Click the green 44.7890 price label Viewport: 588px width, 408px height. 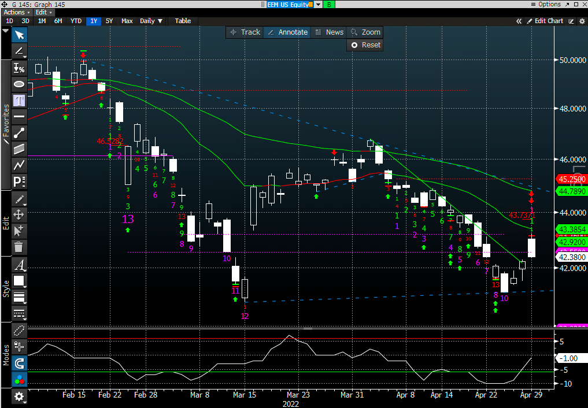click(571, 191)
